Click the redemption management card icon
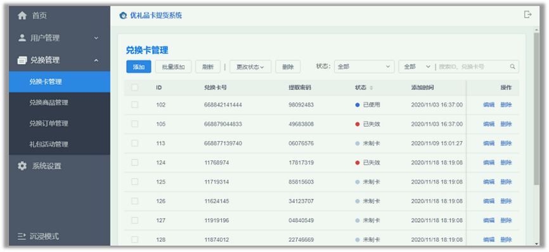Viewport: 549px width, 252px height. [22, 60]
